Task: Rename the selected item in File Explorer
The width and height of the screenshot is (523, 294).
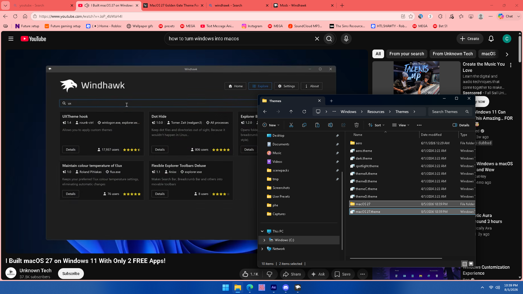Action: pyautogui.click(x=330, y=125)
